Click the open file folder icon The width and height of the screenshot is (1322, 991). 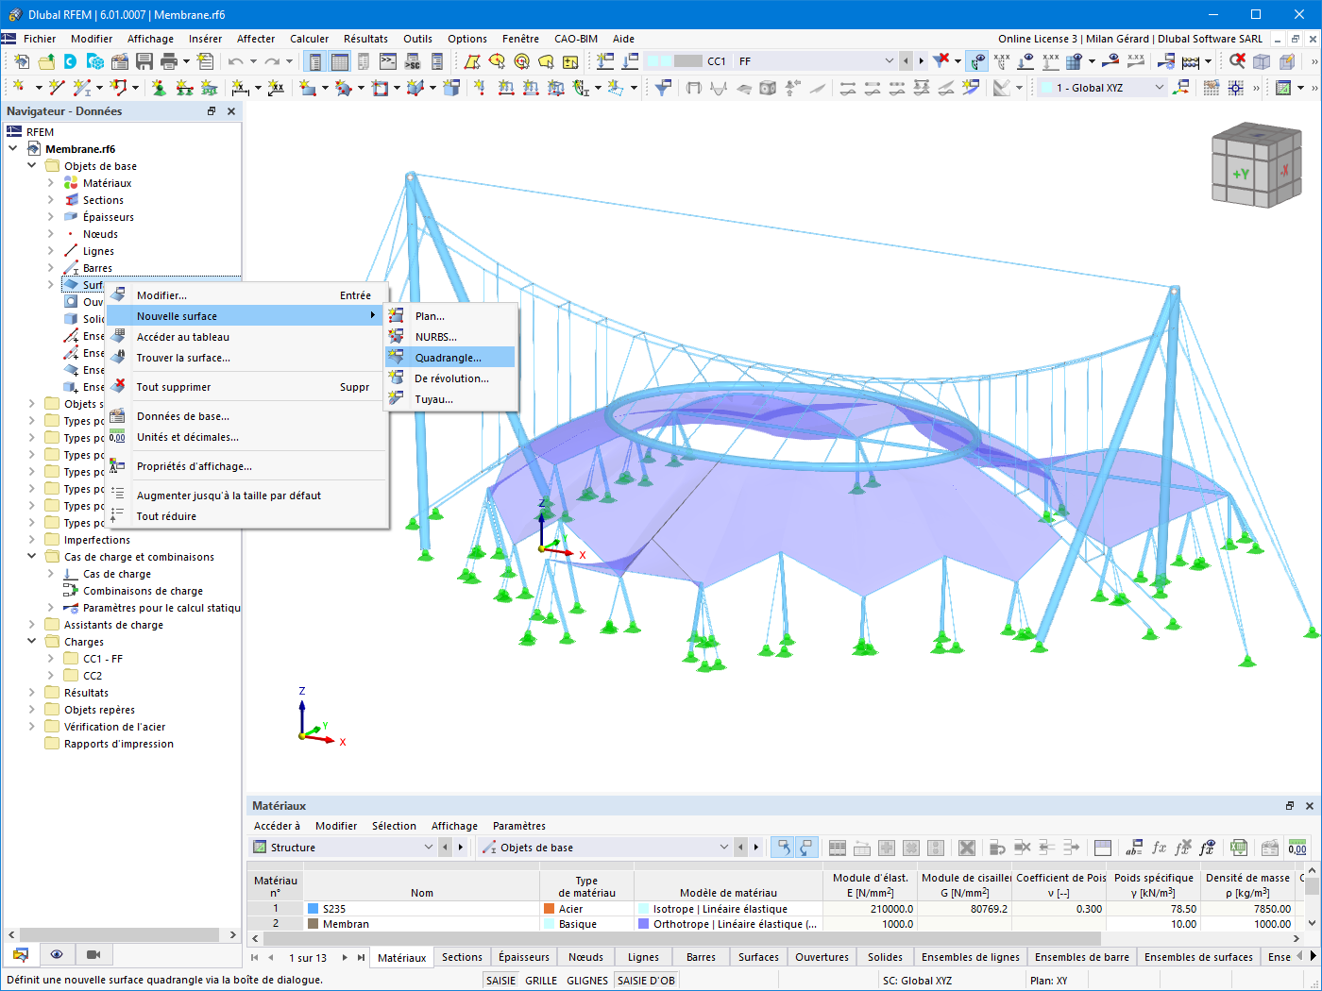(46, 61)
